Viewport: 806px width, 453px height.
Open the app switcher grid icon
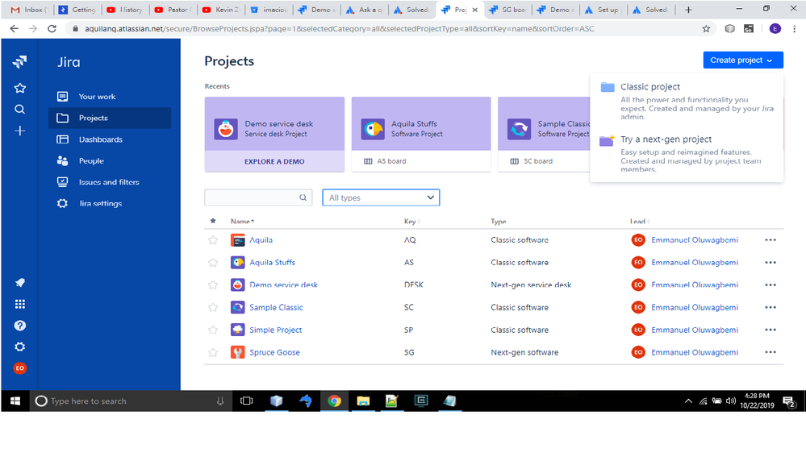pos(19,304)
